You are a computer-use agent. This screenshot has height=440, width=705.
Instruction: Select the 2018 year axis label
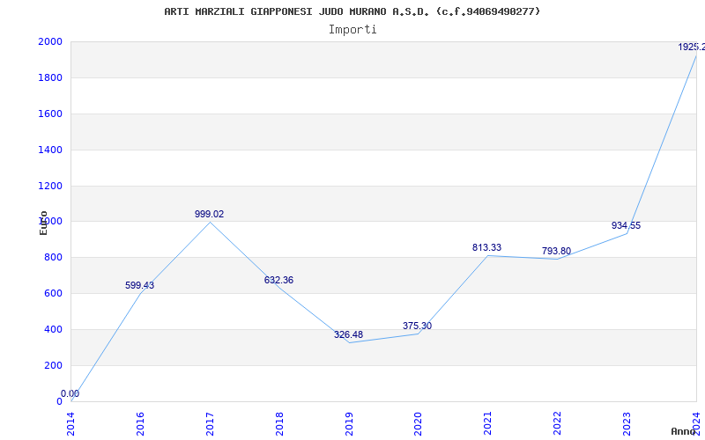pyautogui.click(x=279, y=424)
